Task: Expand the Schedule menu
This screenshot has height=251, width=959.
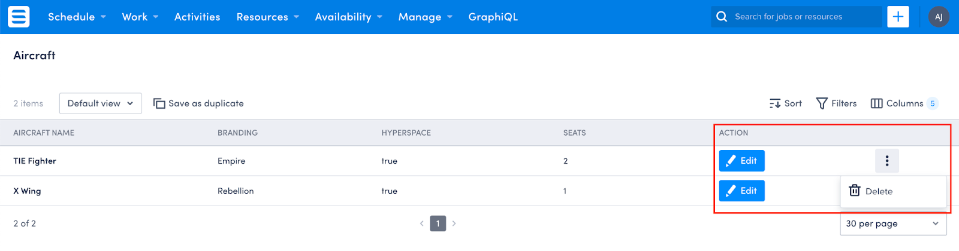Action: tap(77, 17)
